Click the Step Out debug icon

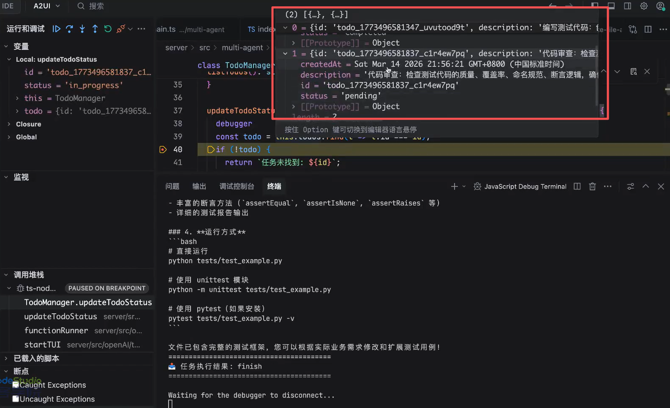[x=95, y=29]
